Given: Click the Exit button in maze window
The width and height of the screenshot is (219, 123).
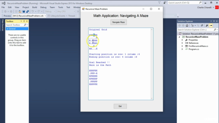Looking at the screenshot, I should [x=120, y=106].
